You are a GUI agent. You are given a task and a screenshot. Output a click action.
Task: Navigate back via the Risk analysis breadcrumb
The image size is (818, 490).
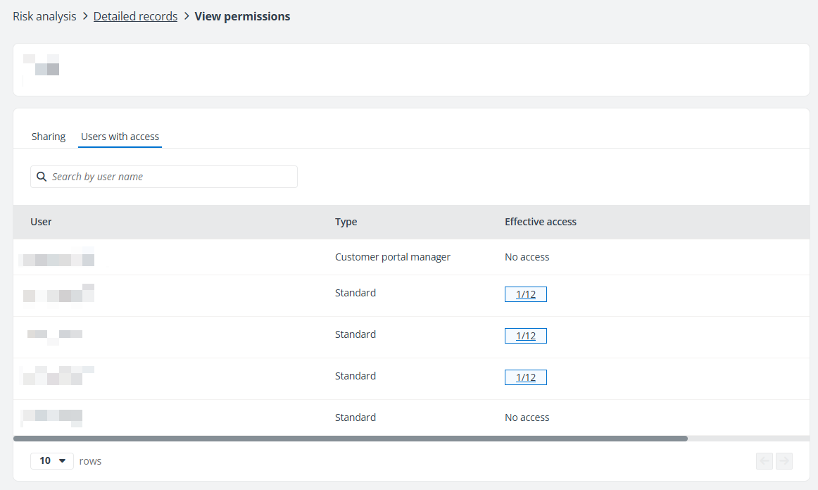44,15
